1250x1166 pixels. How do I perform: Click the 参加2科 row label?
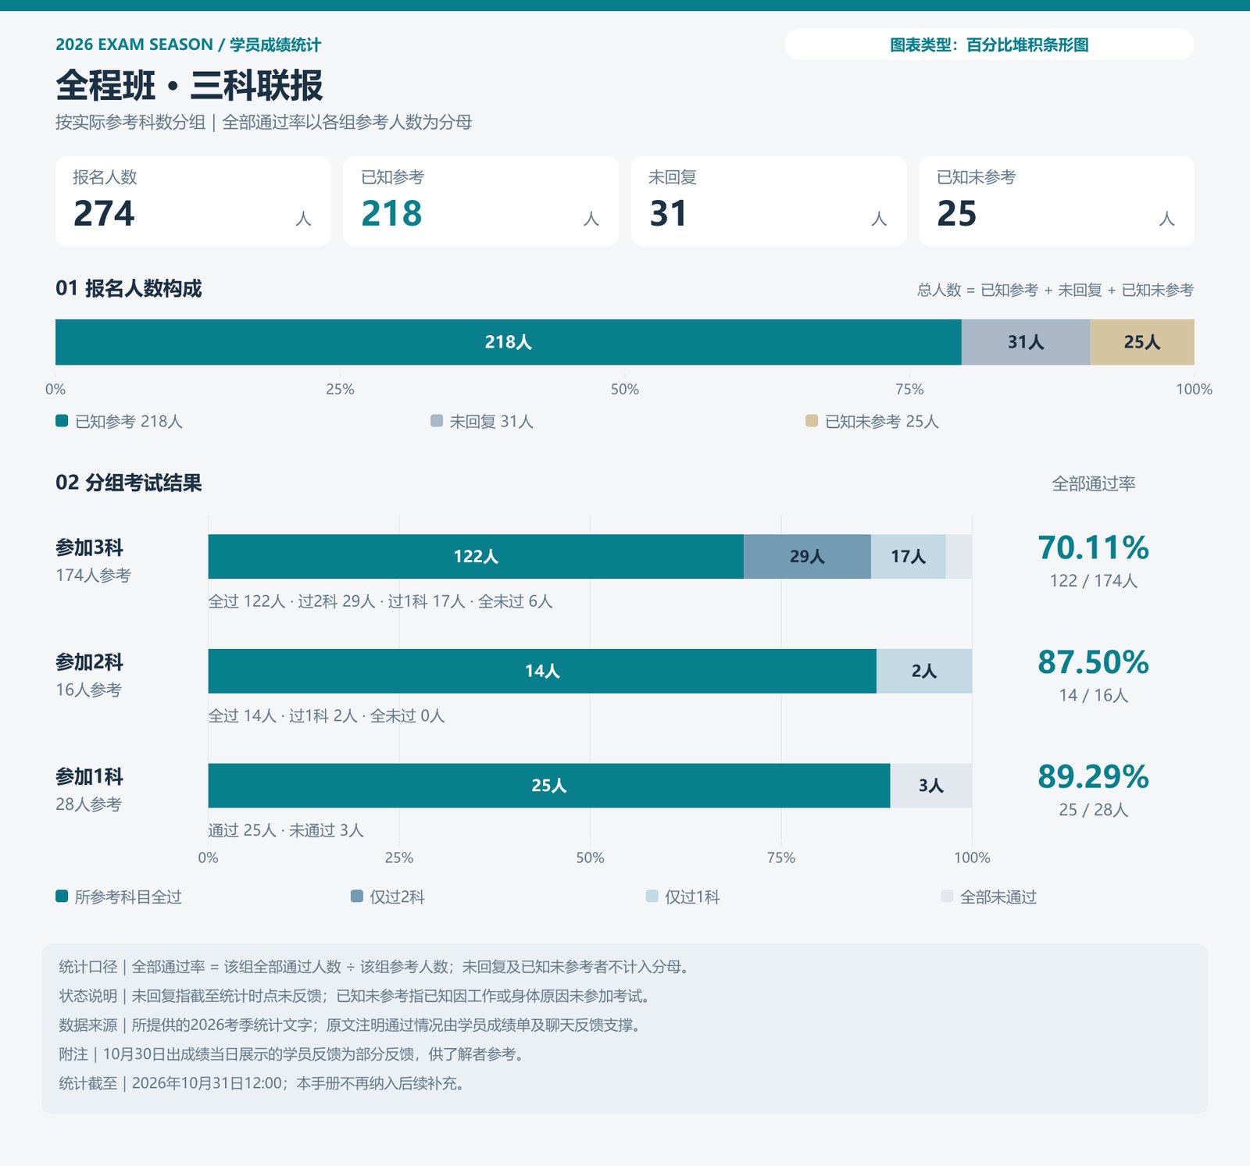coord(89,663)
